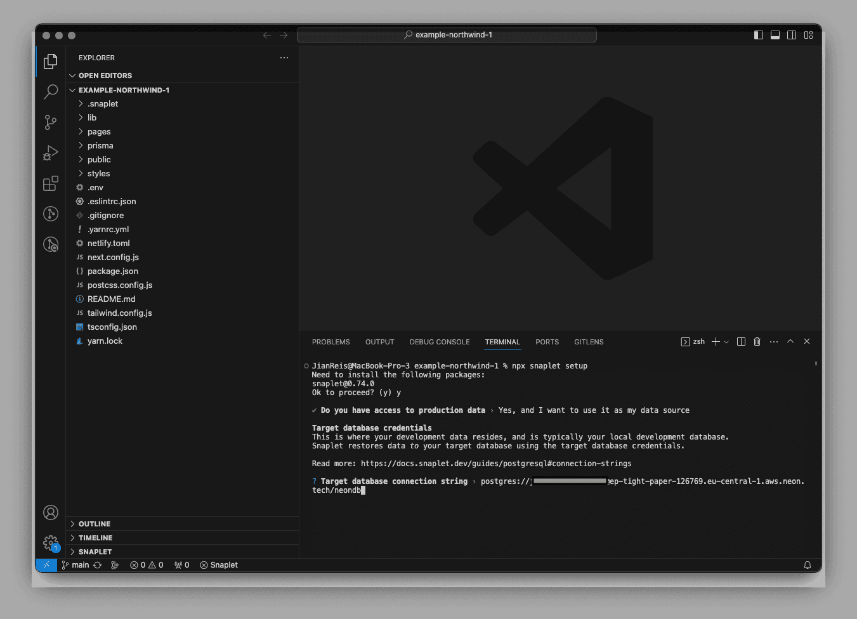Kill terminal with the trash icon

point(757,342)
